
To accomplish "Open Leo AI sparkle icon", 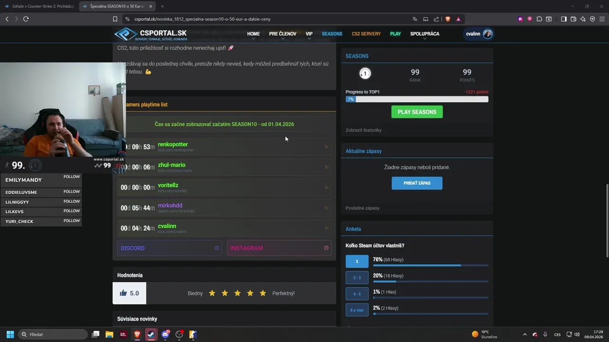I will pos(583,19).
